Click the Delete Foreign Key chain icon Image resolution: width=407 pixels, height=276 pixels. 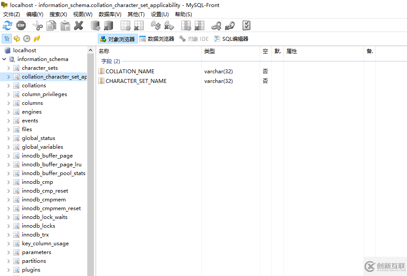point(230,25)
